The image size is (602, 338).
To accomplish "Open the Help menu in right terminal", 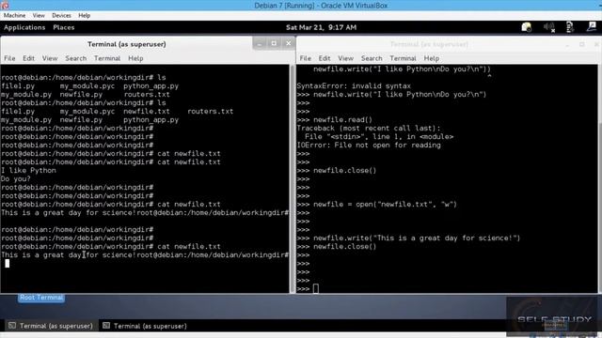I will tap(431, 58).
